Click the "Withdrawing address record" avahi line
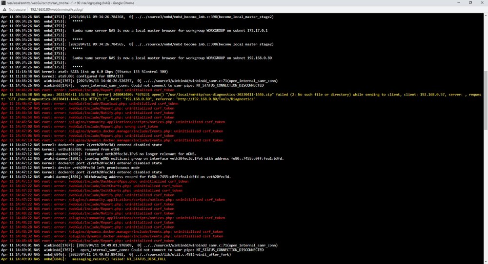Viewport: 488px width, 264px height. pos(116,177)
